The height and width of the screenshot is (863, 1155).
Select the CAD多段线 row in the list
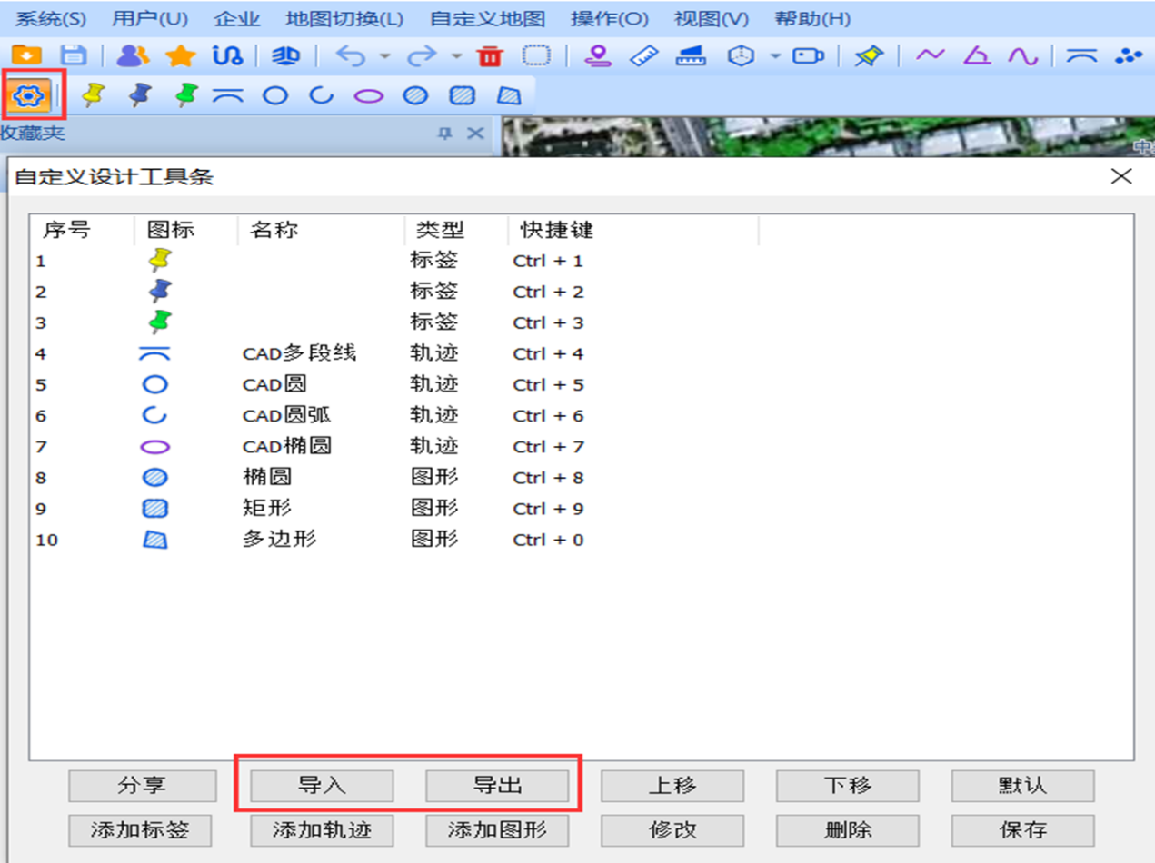point(299,353)
